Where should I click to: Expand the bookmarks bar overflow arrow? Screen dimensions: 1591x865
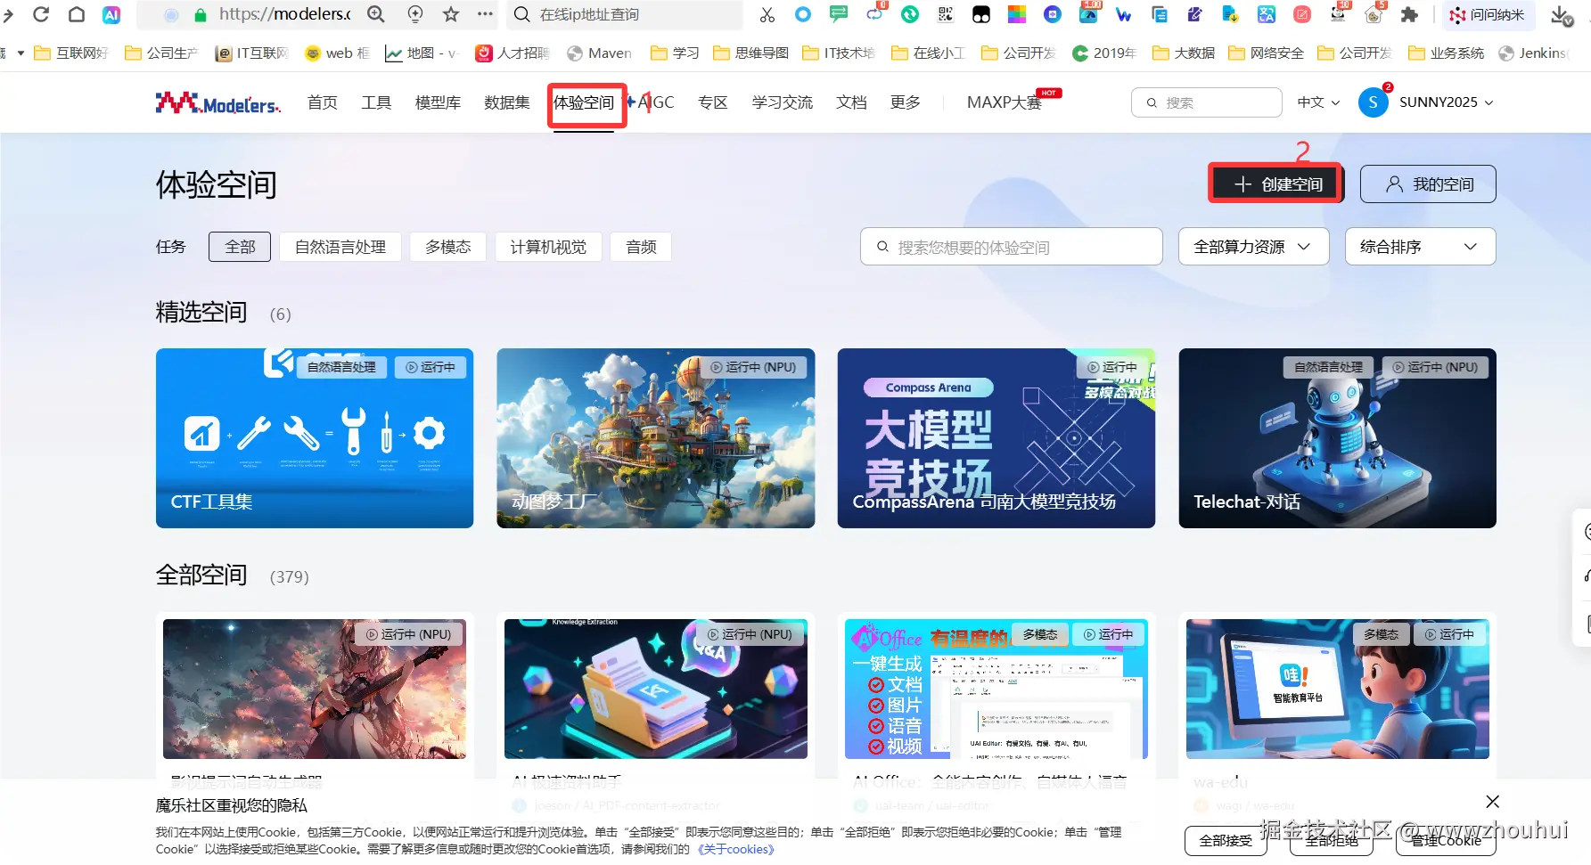[20, 53]
